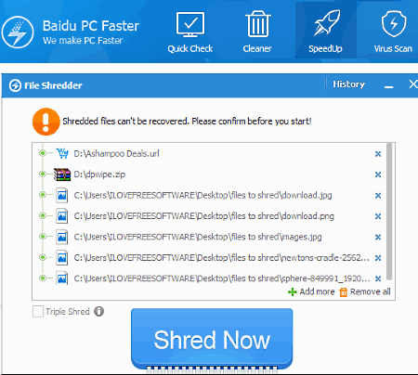418x375 pixels.
Task: Click the sphere-849991 image file icon
Action: [62, 278]
